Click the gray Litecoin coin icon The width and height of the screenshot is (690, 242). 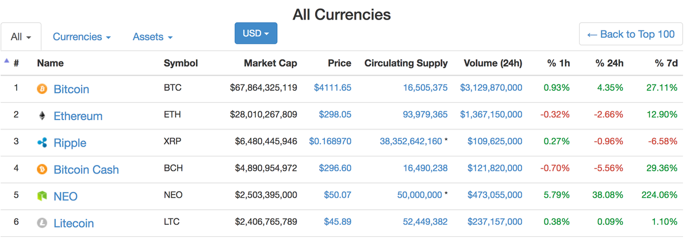click(41, 223)
